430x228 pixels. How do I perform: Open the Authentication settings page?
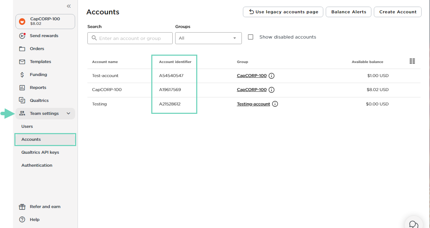click(37, 165)
